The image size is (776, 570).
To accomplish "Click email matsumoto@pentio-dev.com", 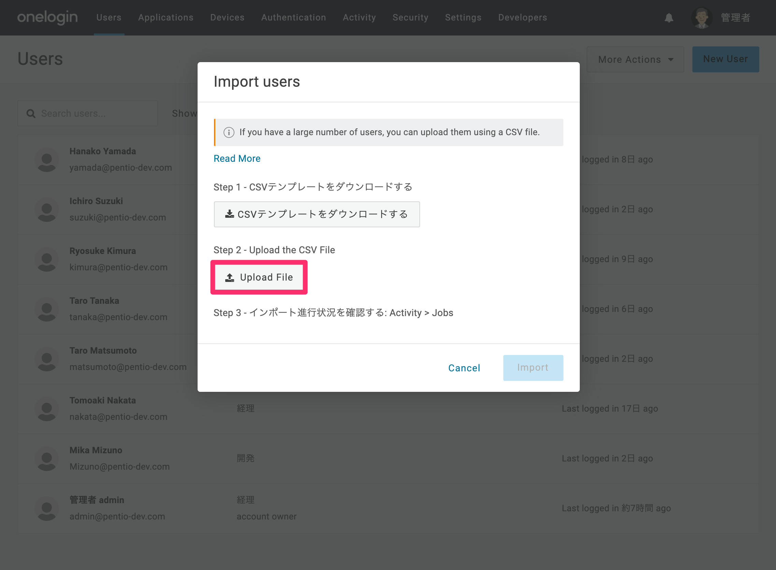I will pyautogui.click(x=128, y=367).
